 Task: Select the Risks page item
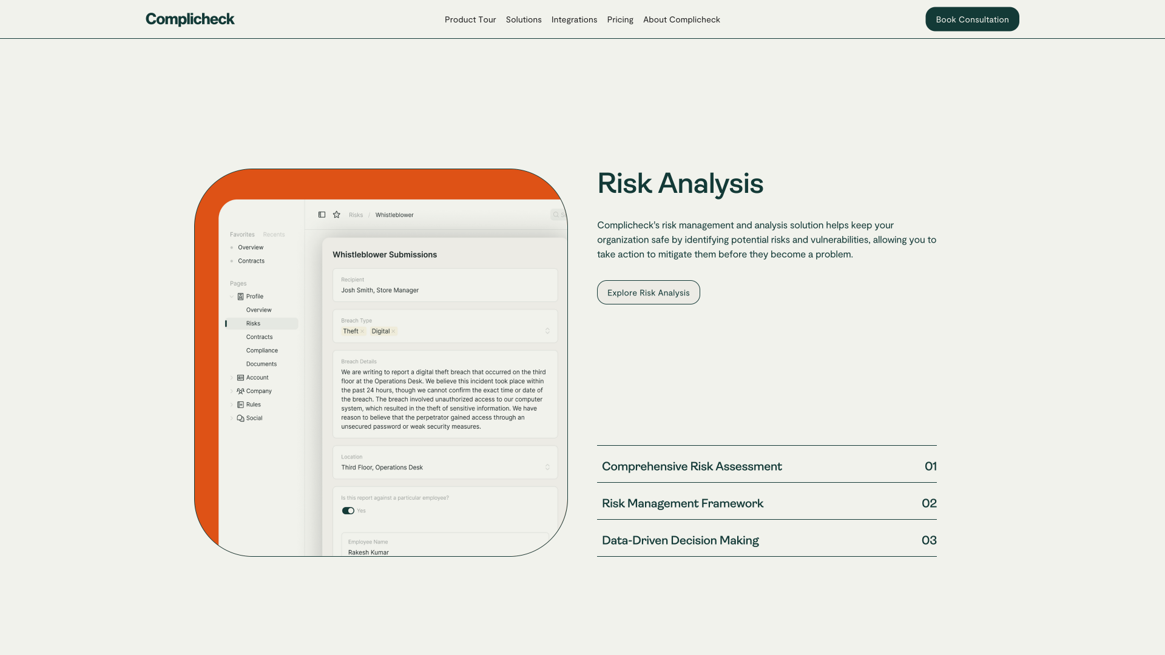[x=262, y=324]
